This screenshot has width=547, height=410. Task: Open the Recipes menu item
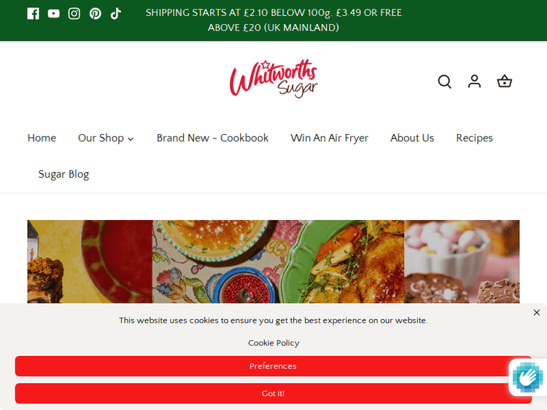tap(475, 138)
